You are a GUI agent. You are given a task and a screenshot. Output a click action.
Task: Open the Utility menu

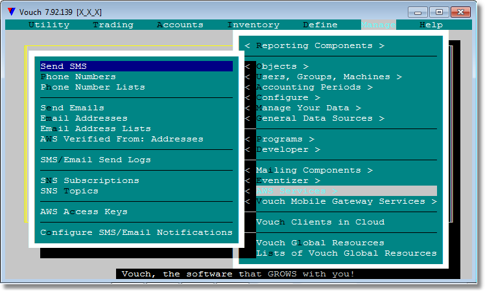[x=49, y=25]
